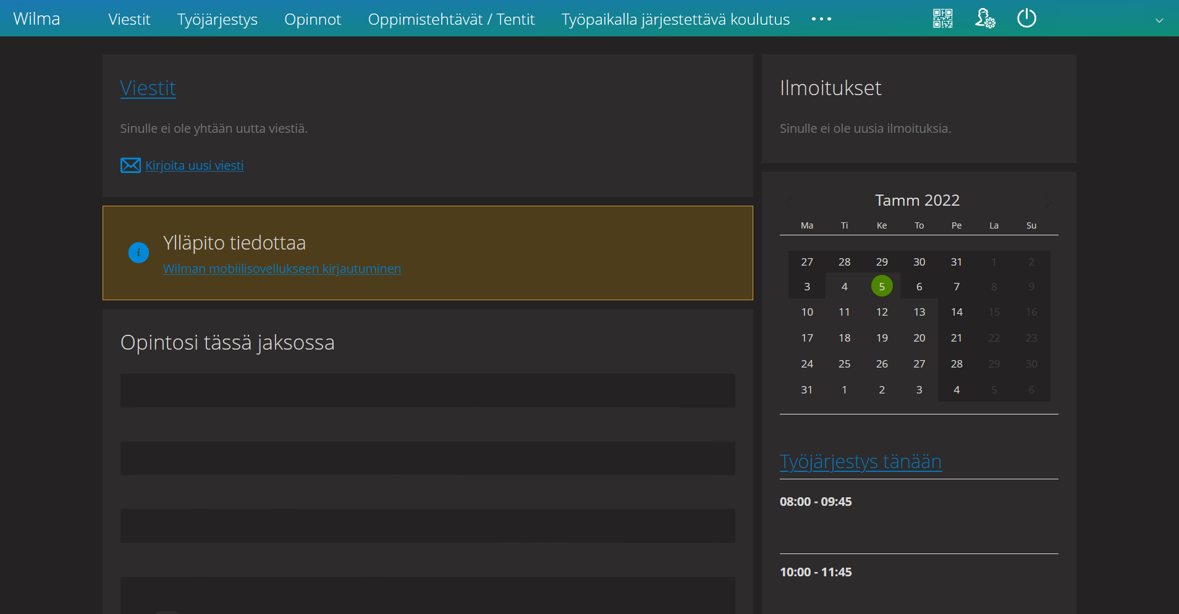Open the Työjärjestys tänään link
The image size is (1179, 614).
tap(861, 461)
